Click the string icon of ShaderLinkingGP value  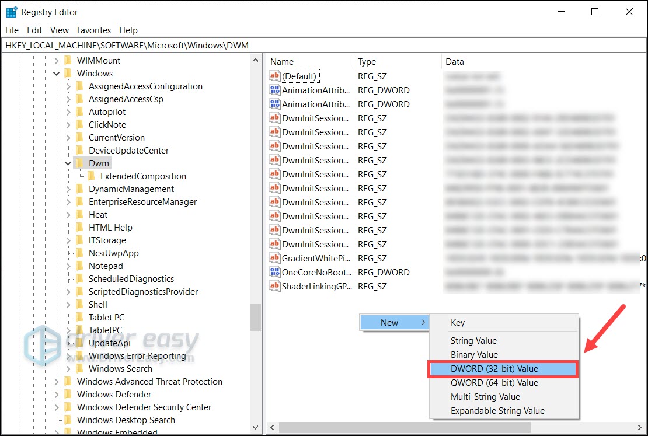[274, 286]
